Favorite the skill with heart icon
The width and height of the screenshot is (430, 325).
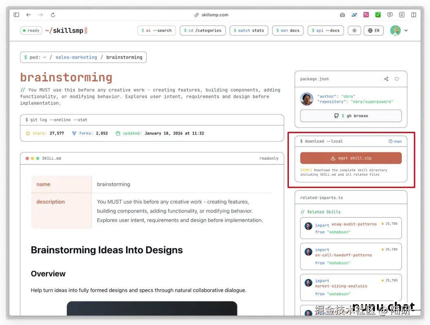(397, 79)
